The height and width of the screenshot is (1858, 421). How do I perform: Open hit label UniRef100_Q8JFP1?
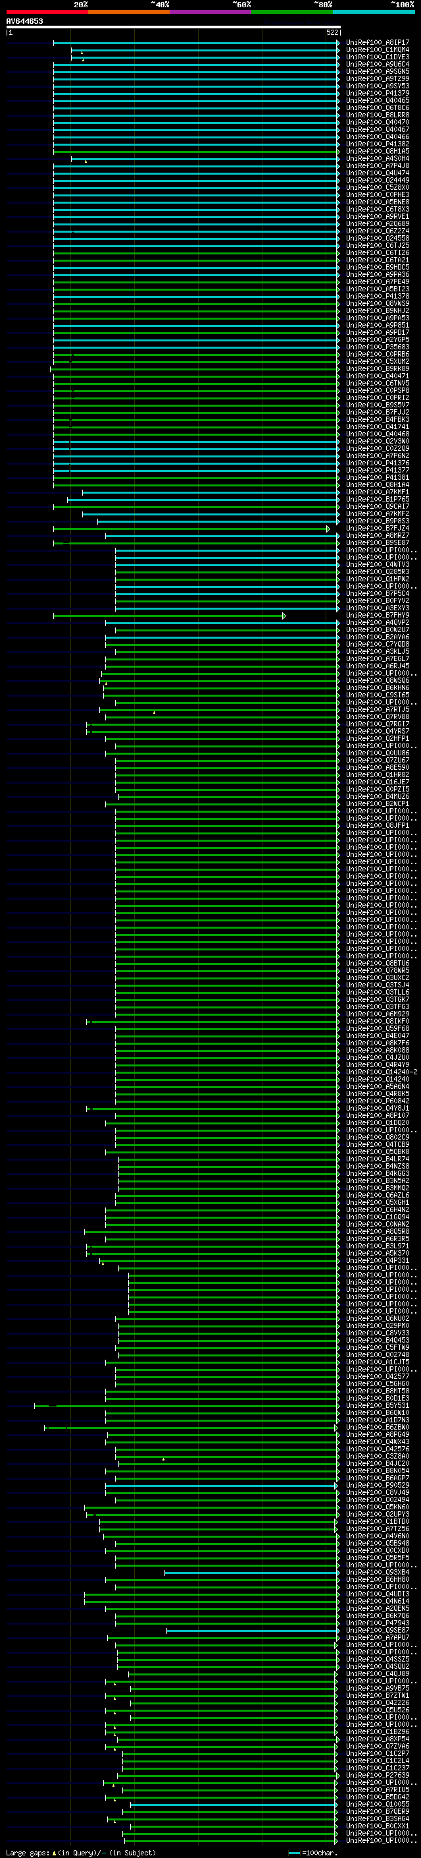377,825
